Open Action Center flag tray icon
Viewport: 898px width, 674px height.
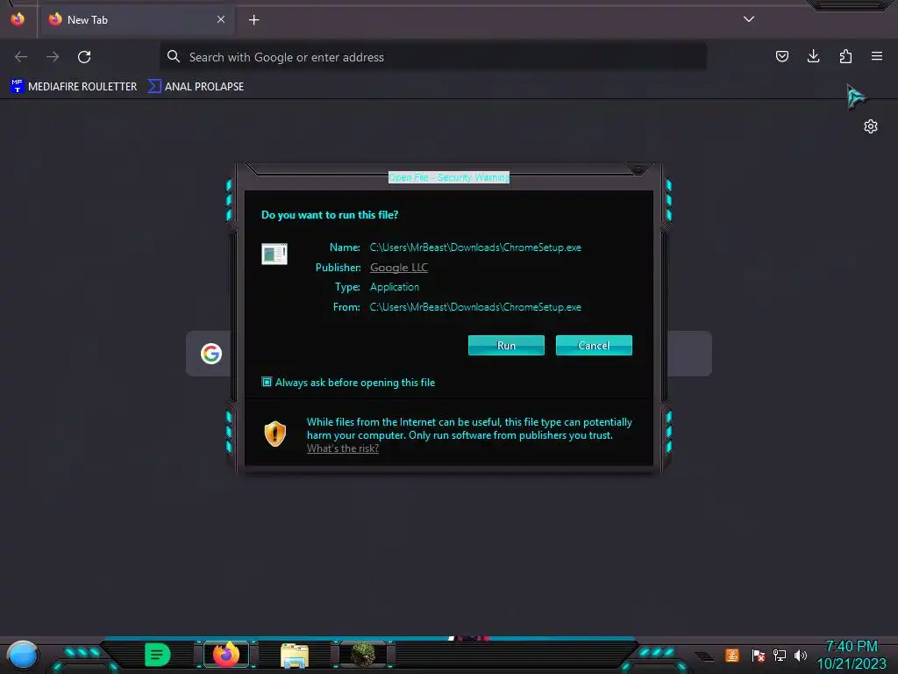(758, 655)
